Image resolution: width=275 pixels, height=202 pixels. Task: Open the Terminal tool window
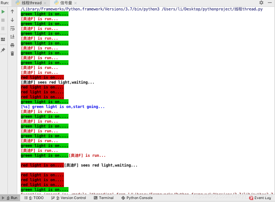coord(104,198)
